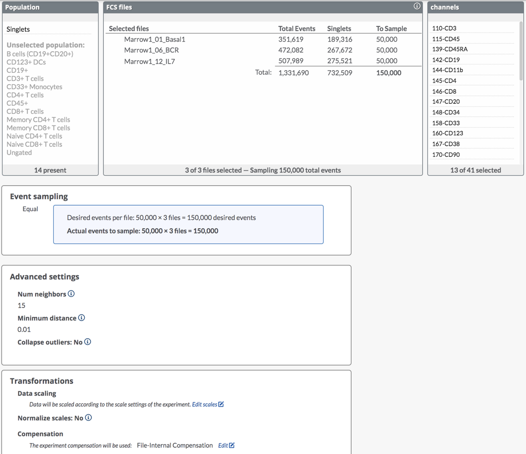This screenshot has width=526, height=454.
Task: Click the Num neighbors value 15
Action: tap(22, 306)
